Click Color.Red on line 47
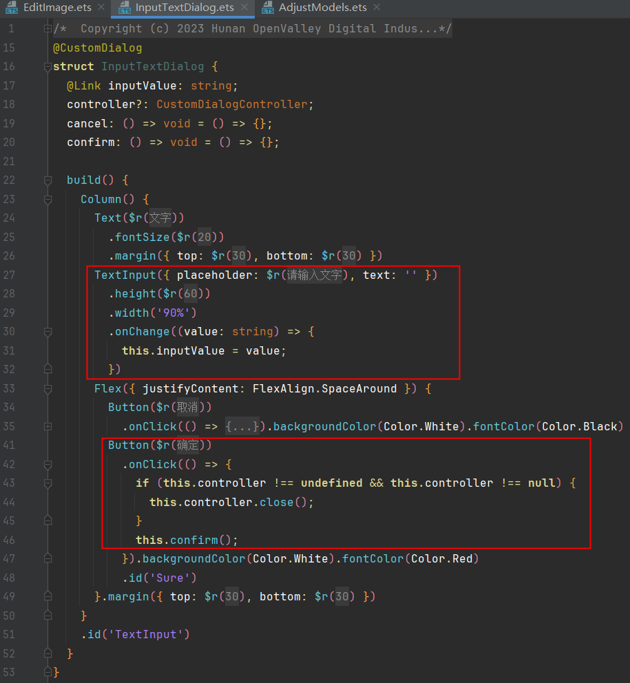Image resolution: width=630 pixels, height=683 pixels. point(442,559)
